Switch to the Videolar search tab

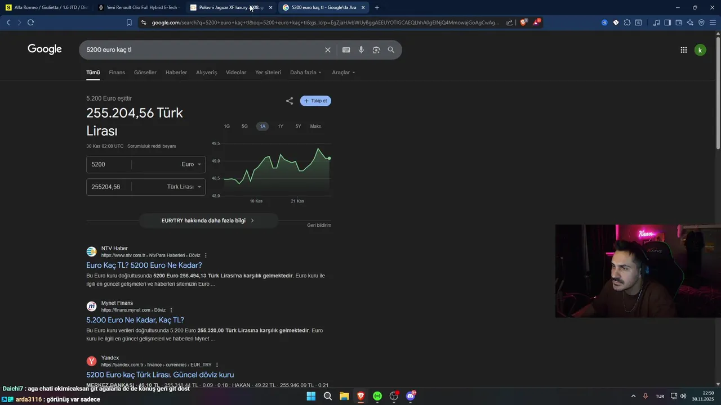(236, 73)
